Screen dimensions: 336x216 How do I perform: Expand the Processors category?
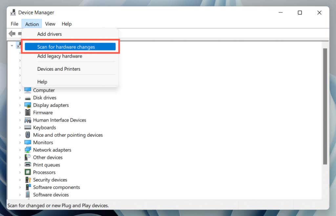pyautogui.click(x=20, y=172)
